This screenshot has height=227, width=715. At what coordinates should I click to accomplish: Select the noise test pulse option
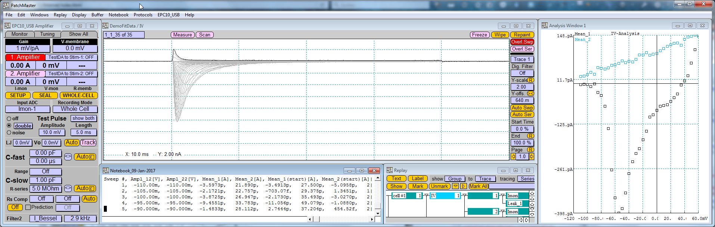(9, 132)
